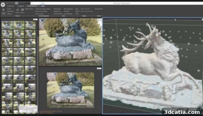Click the highlighted quick-access layout icon in the title bar
203x116 pixels.
(x=17, y=3)
